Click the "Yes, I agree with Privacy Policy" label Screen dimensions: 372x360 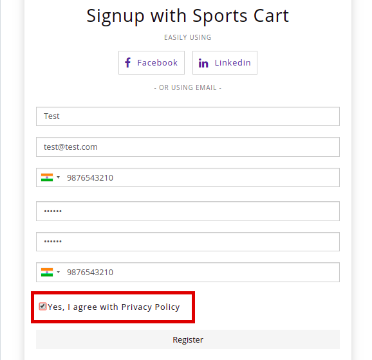[114, 307]
